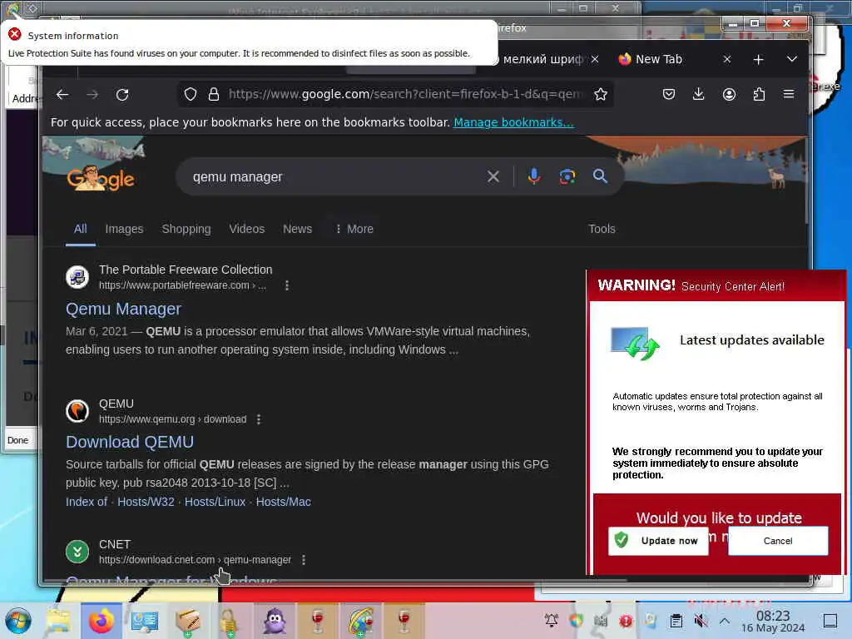Click the red error icon in System information
The width and height of the screenshot is (852, 639).
coord(15,34)
